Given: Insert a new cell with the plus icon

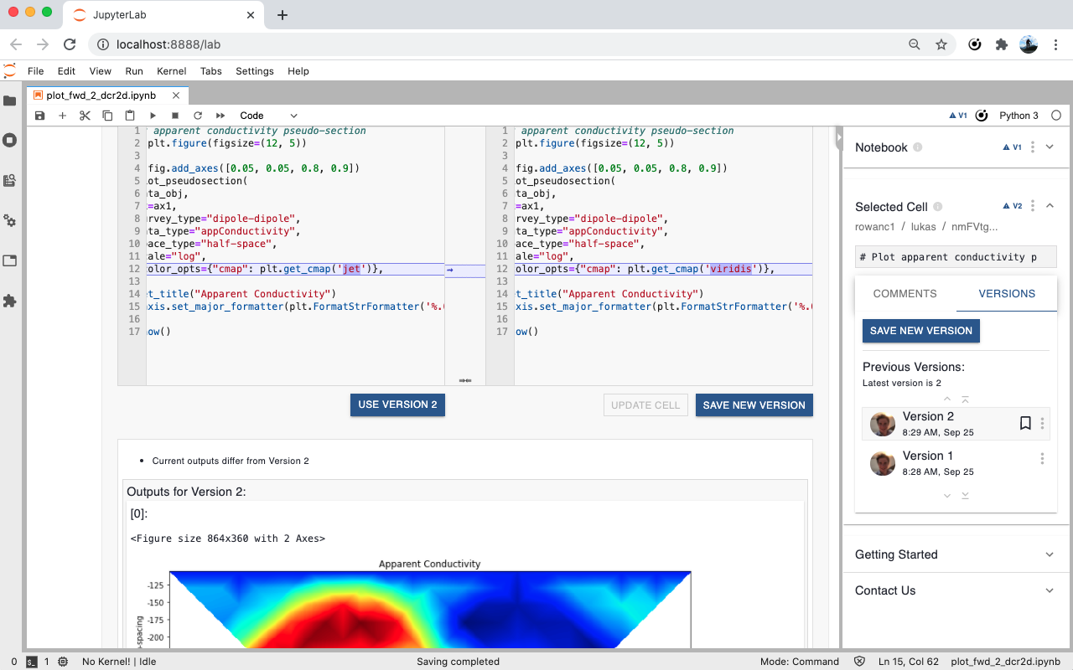Looking at the screenshot, I should click(62, 116).
